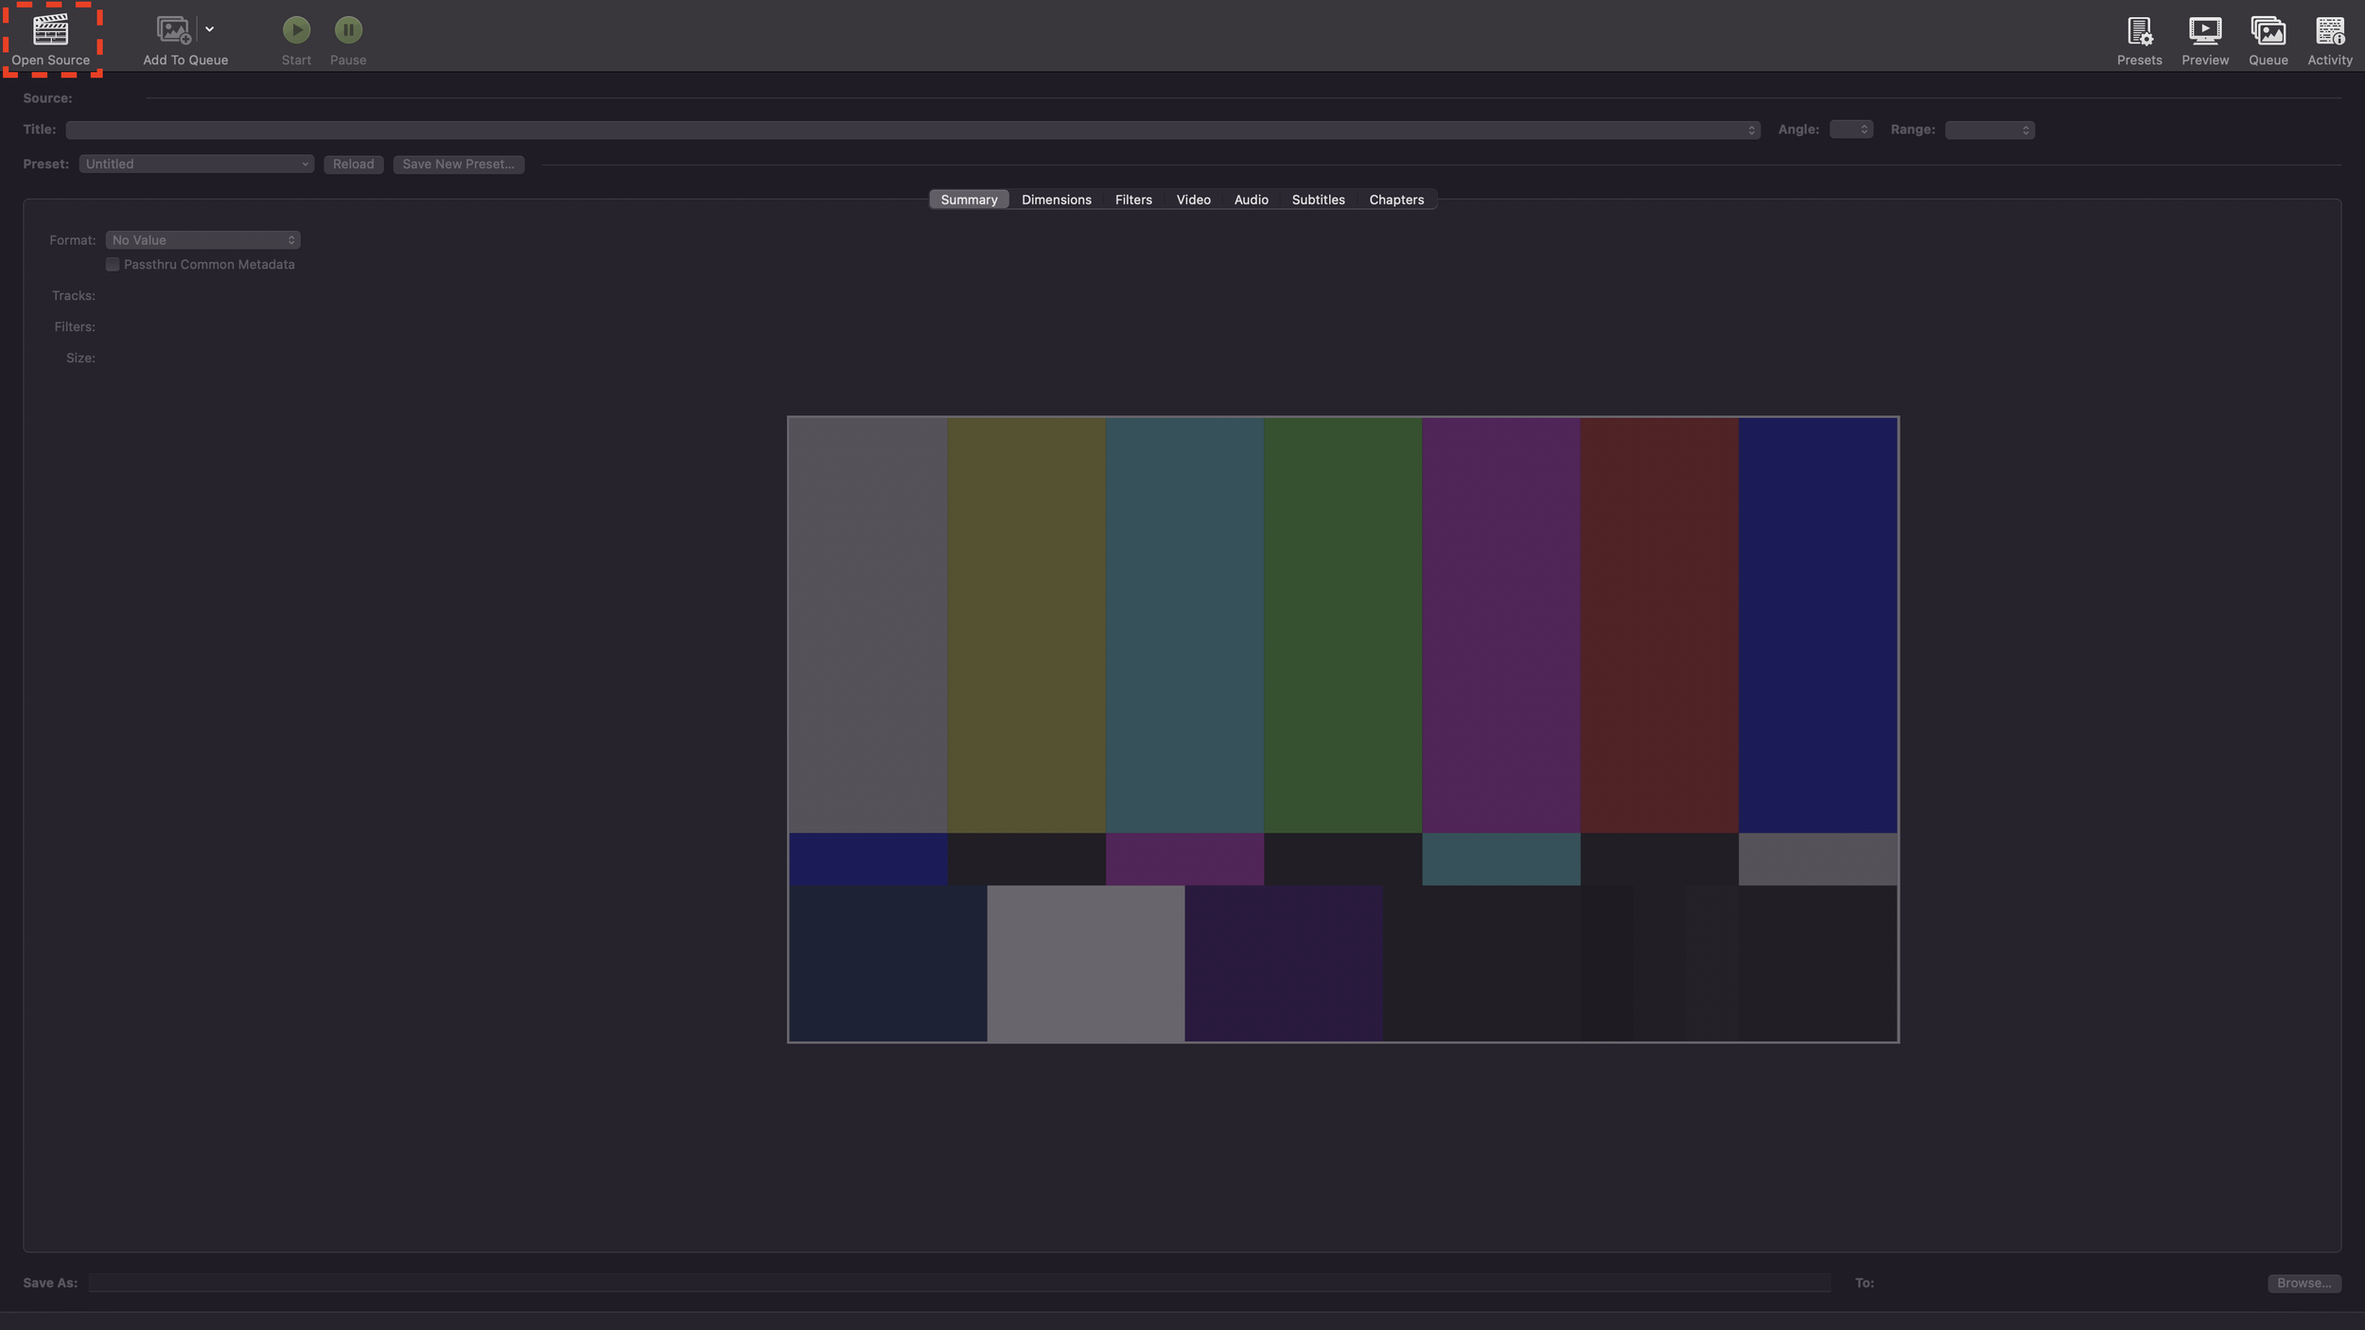Viewport: 2365px width, 1330px height.
Task: Click the Save As filename field
Action: [x=959, y=1283]
